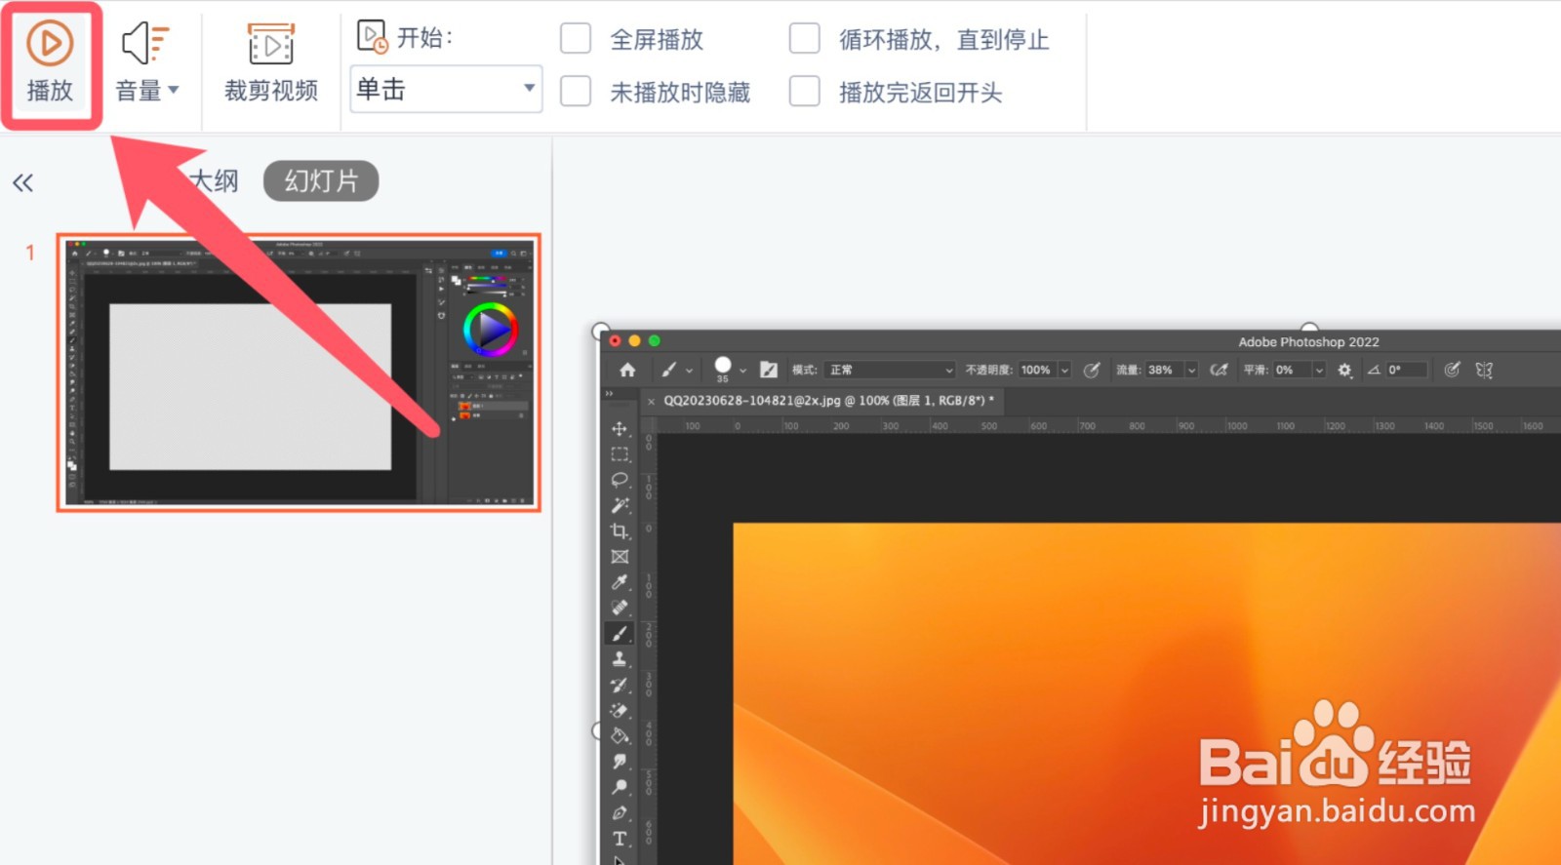Select the Paint Bucket tool
Viewport: 1561px width, 865px height.
coord(620,735)
